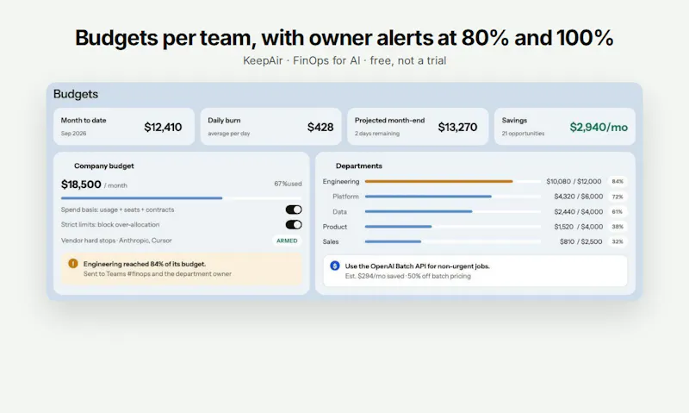
Task: Click the 67% used label
Action: pos(288,184)
